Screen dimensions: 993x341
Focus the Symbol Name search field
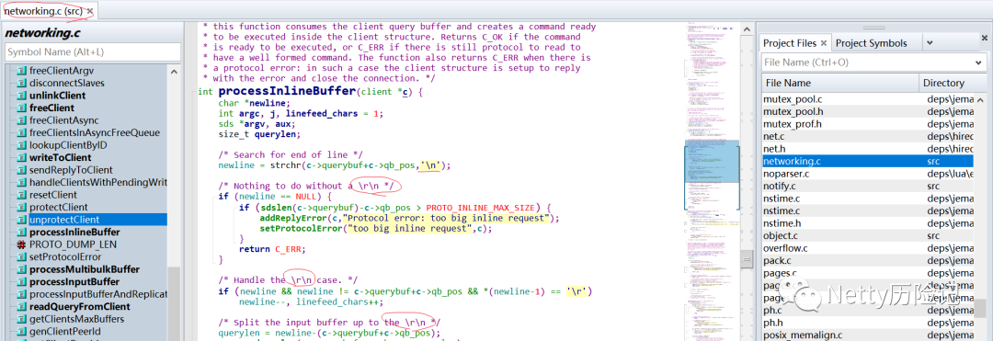(93, 51)
